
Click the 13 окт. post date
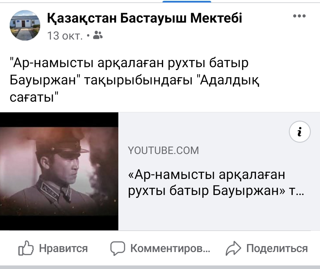click(65, 36)
